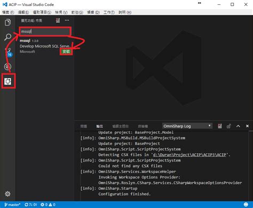Open the Search view magnifier icon
253x208 pixels.
(x=7, y=37)
